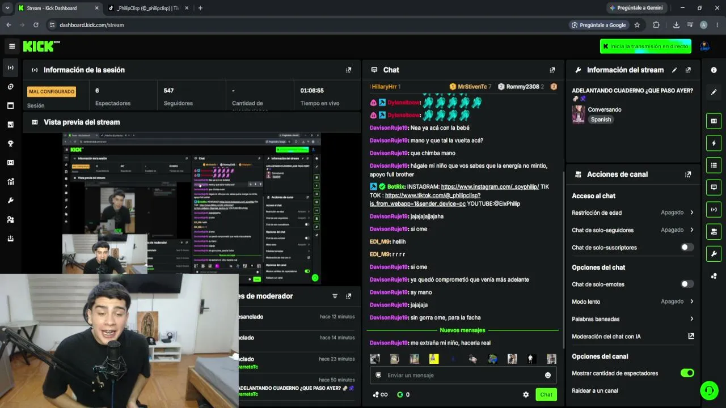The width and height of the screenshot is (726, 408).
Task: Send message with the green Chat button
Action: click(x=546, y=394)
